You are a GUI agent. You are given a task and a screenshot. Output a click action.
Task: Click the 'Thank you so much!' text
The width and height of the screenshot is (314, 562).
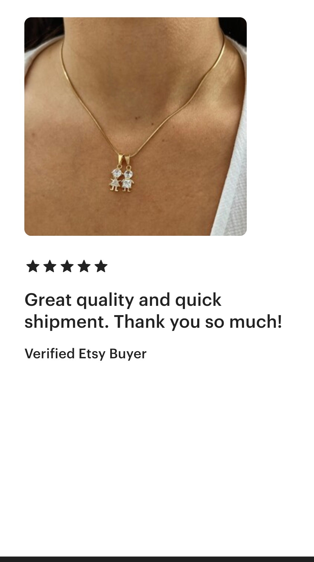pos(198,321)
